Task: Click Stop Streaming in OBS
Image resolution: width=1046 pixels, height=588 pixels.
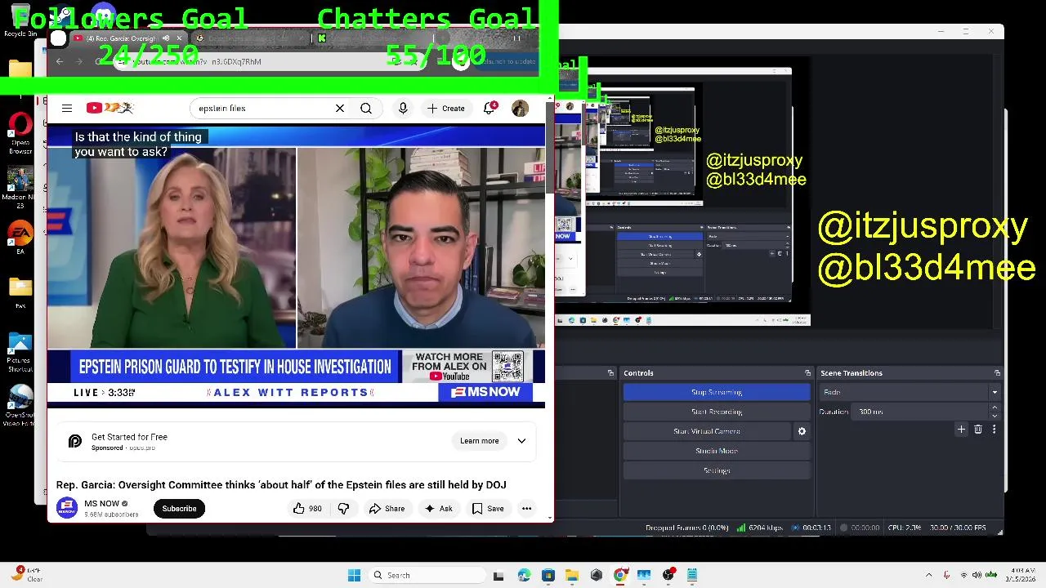Action: 717,392
